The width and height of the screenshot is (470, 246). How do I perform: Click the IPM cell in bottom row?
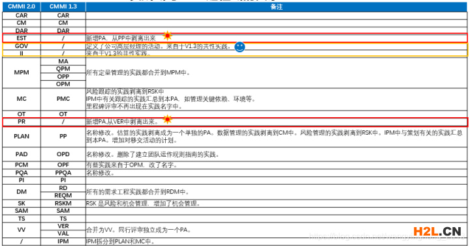click(x=63, y=241)
